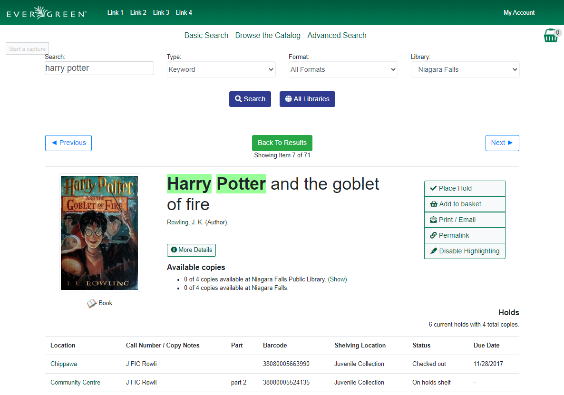Image resolution: width=564 pixels, height=395 pixels.
Task: Open the Community Centre location link
Action: tap(75, 383)
